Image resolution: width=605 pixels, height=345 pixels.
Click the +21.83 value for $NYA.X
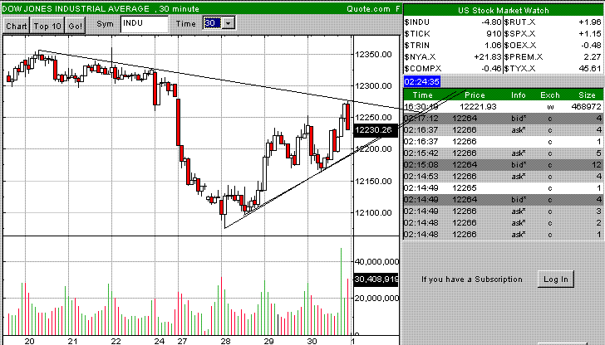pos(488,57)
